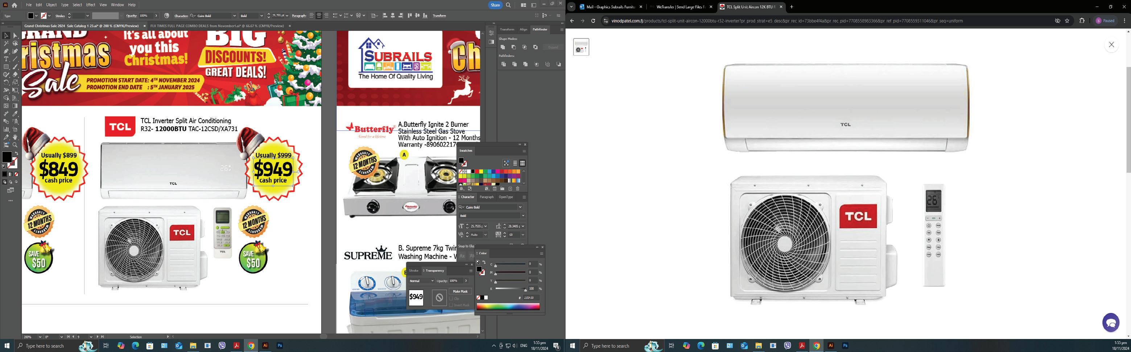Pick the Eyedropper tool

click(x=15, y=114)
